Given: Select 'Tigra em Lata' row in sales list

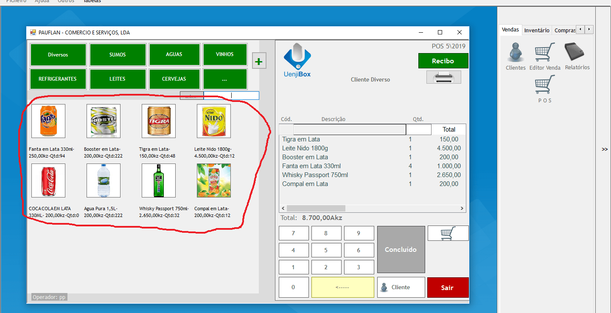Looking at the screenshot, I should (372, 139).
